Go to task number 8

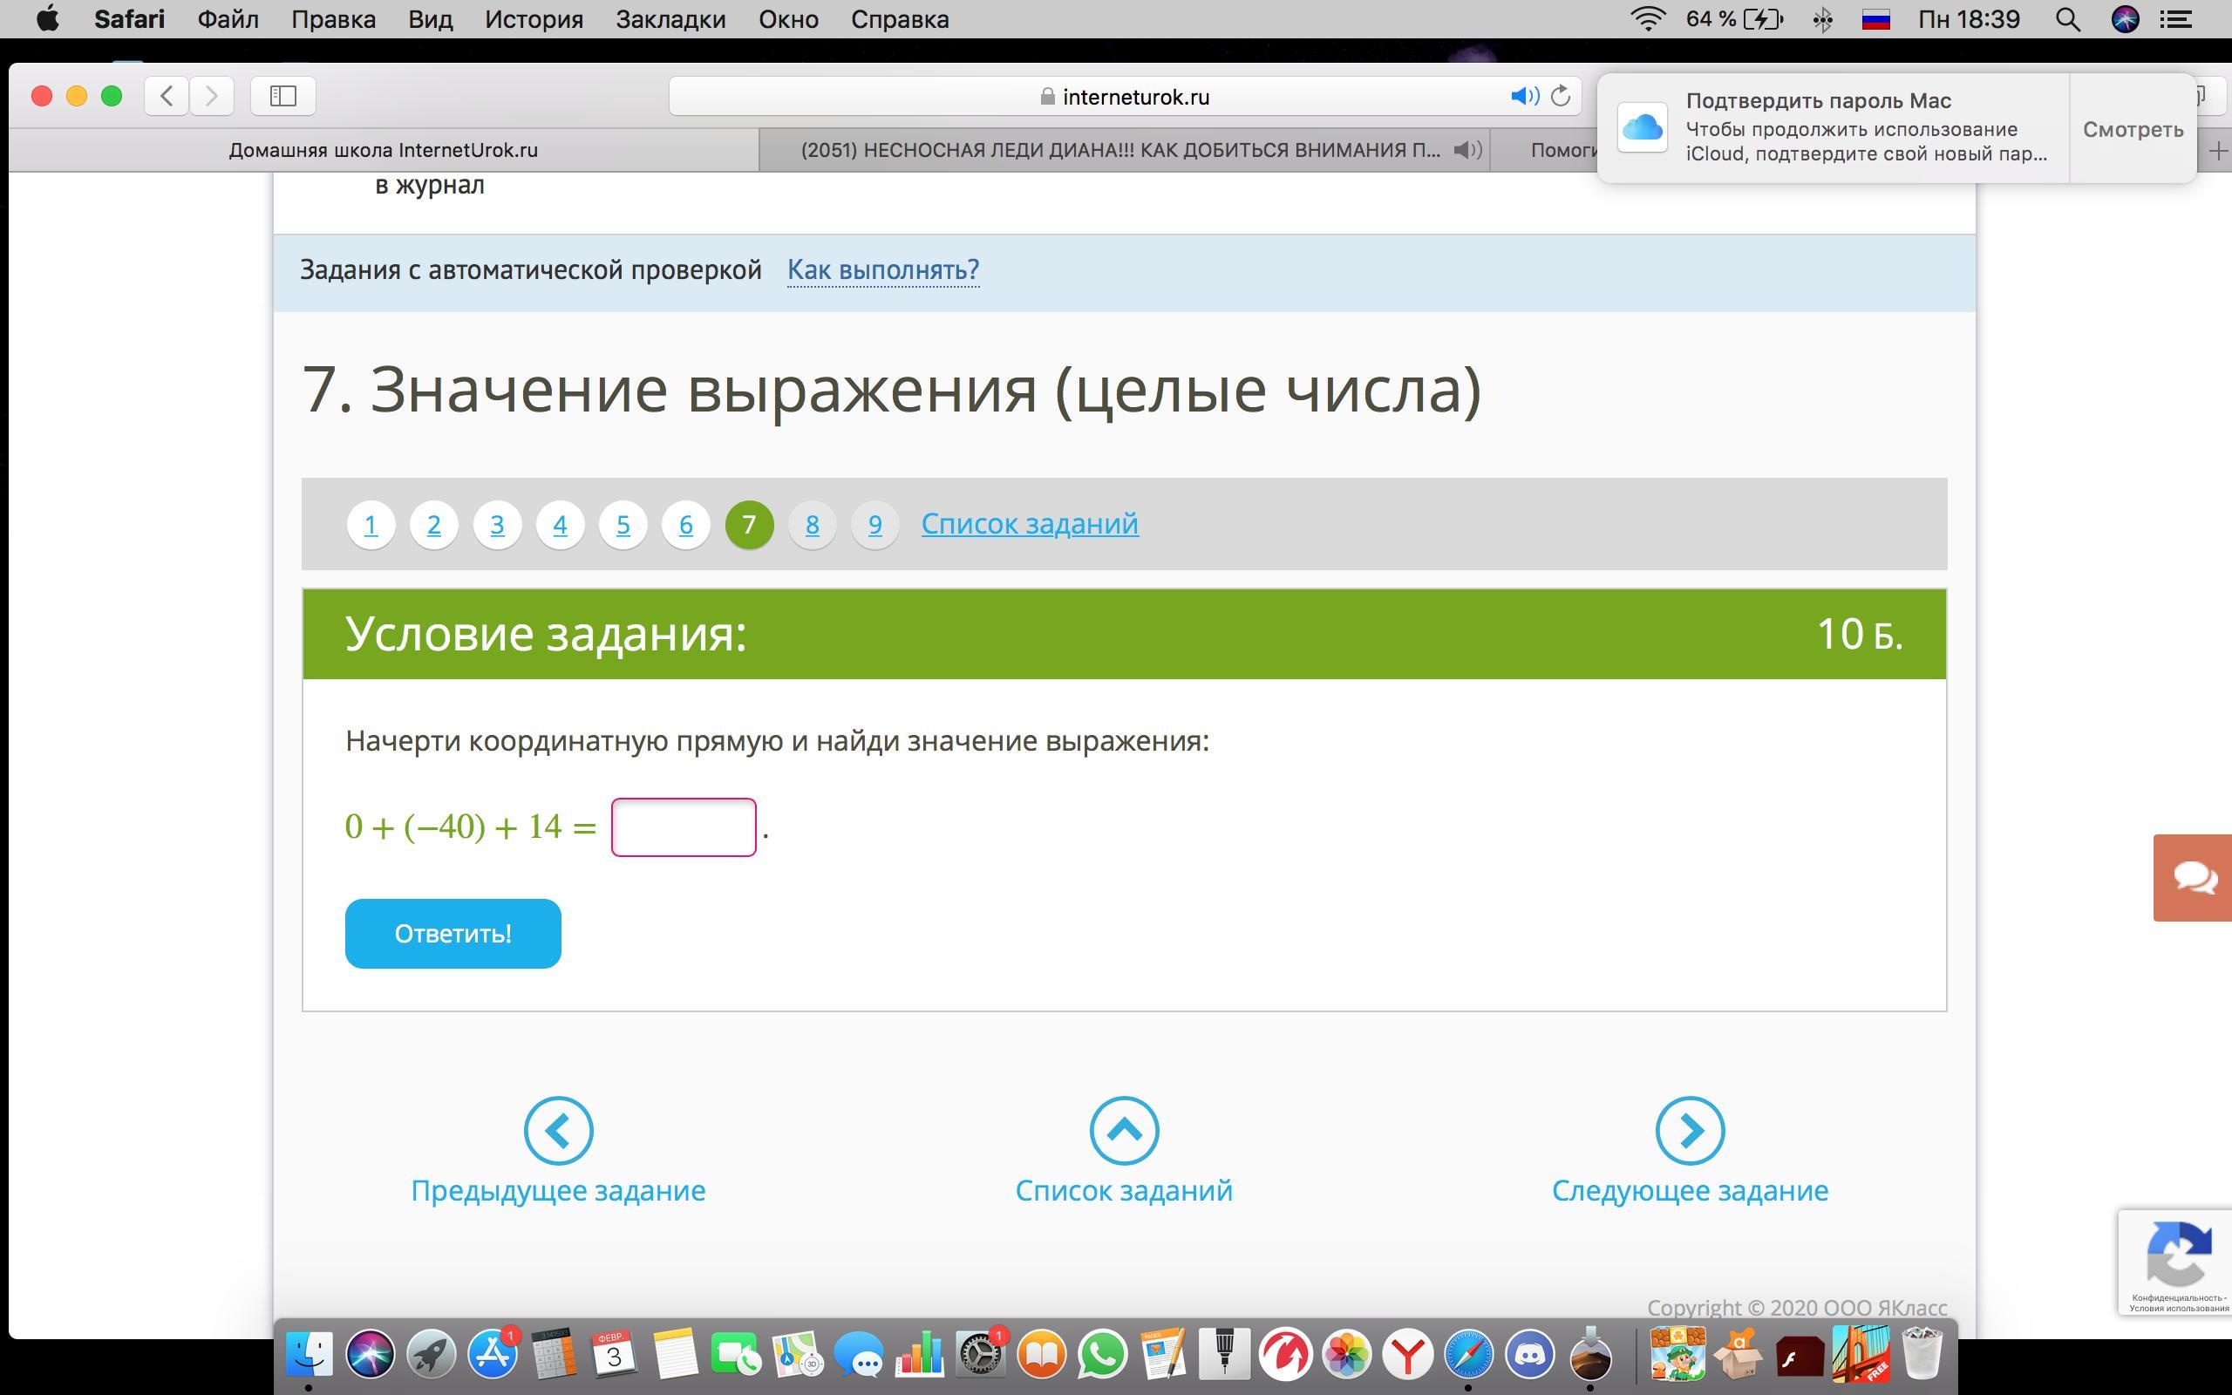pos(812,524)
